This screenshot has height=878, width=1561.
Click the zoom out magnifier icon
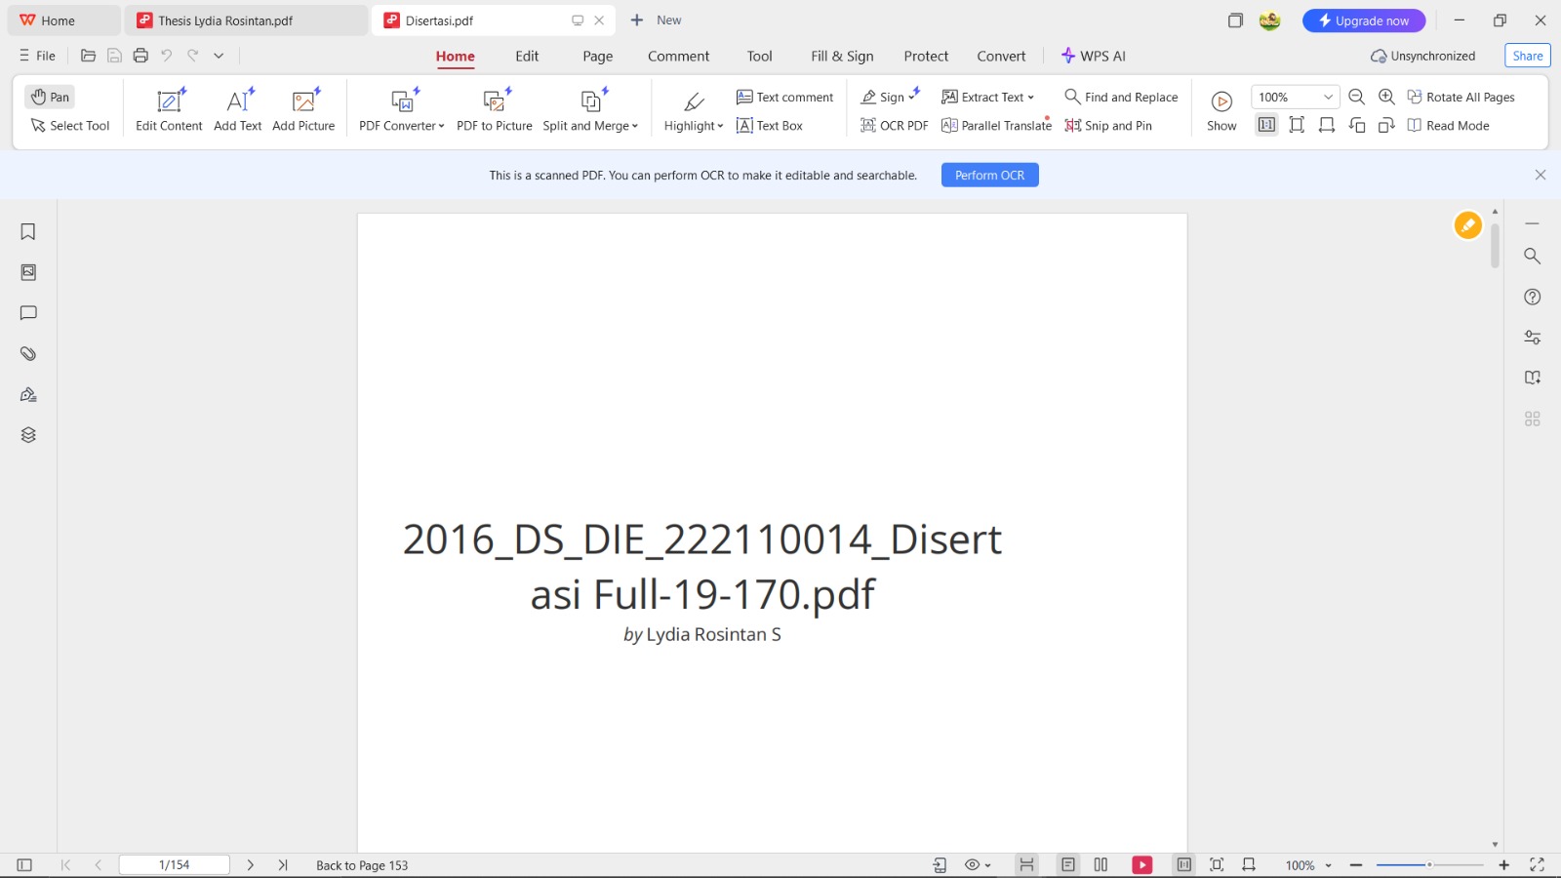pos(1356,97)
